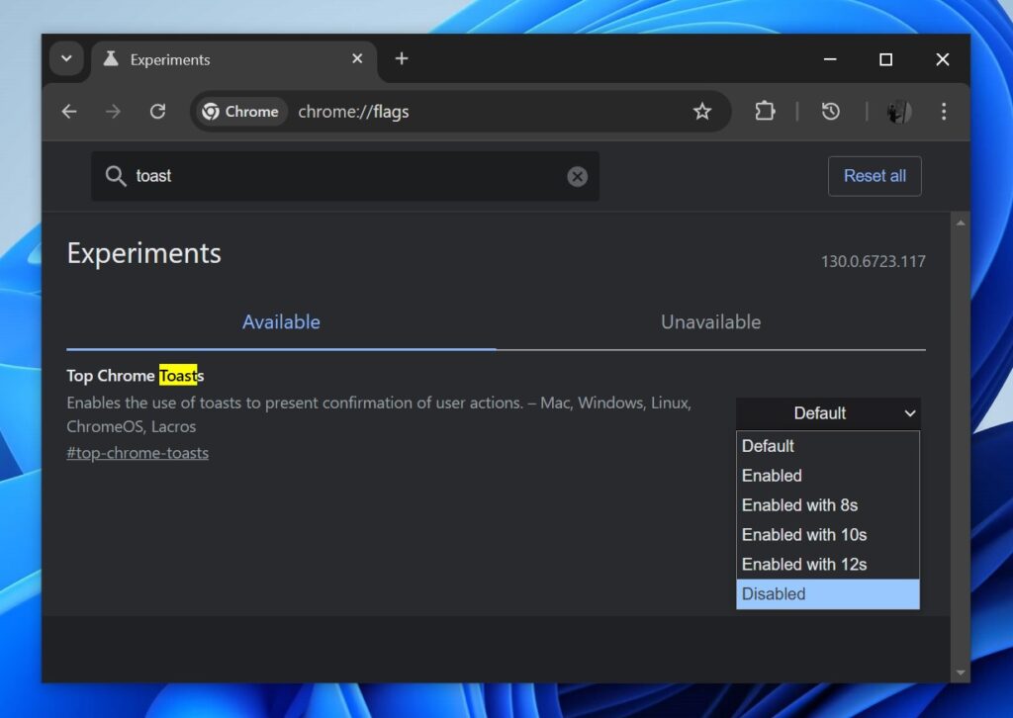Choose Enabled with 10s option
The width and height of the screenshot is (1013, 718).
pyautogui.click(x=804, y=535)
